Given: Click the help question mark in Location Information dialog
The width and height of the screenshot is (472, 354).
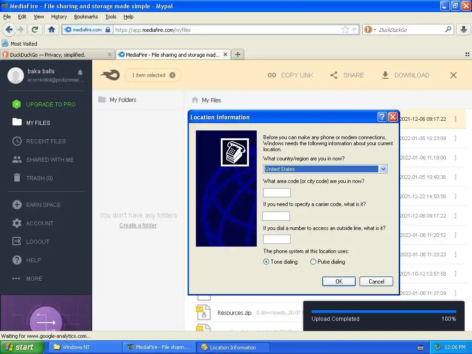Looking at the screenshot, I should [x=382, y=117].
